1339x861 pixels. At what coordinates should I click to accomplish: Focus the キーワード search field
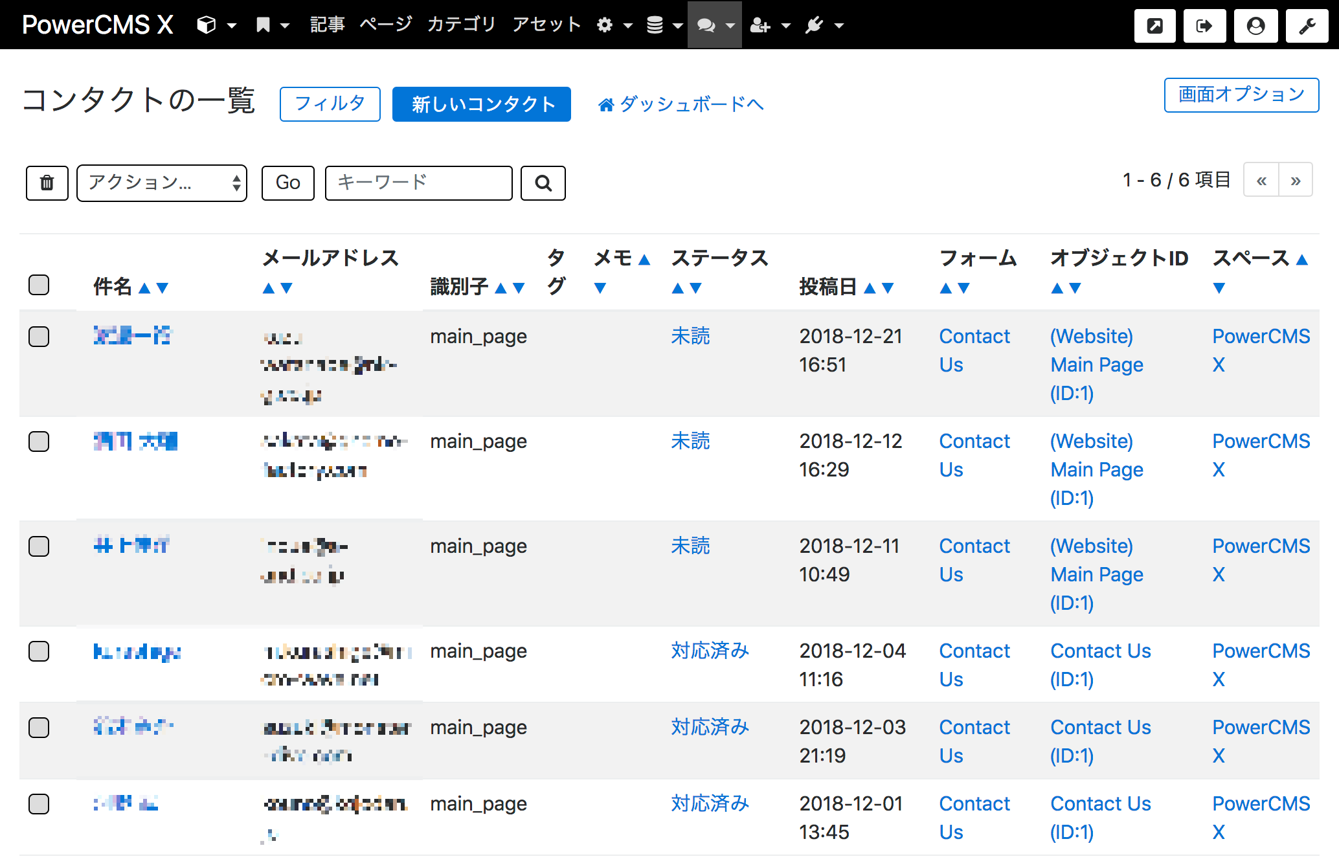[x=419, y=183]
